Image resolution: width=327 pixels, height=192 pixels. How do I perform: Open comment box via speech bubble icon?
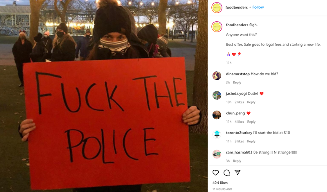click(x=227, y=173)
